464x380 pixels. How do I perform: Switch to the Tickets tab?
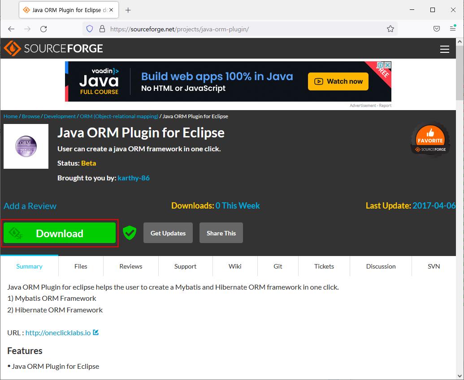coord(324,266)
